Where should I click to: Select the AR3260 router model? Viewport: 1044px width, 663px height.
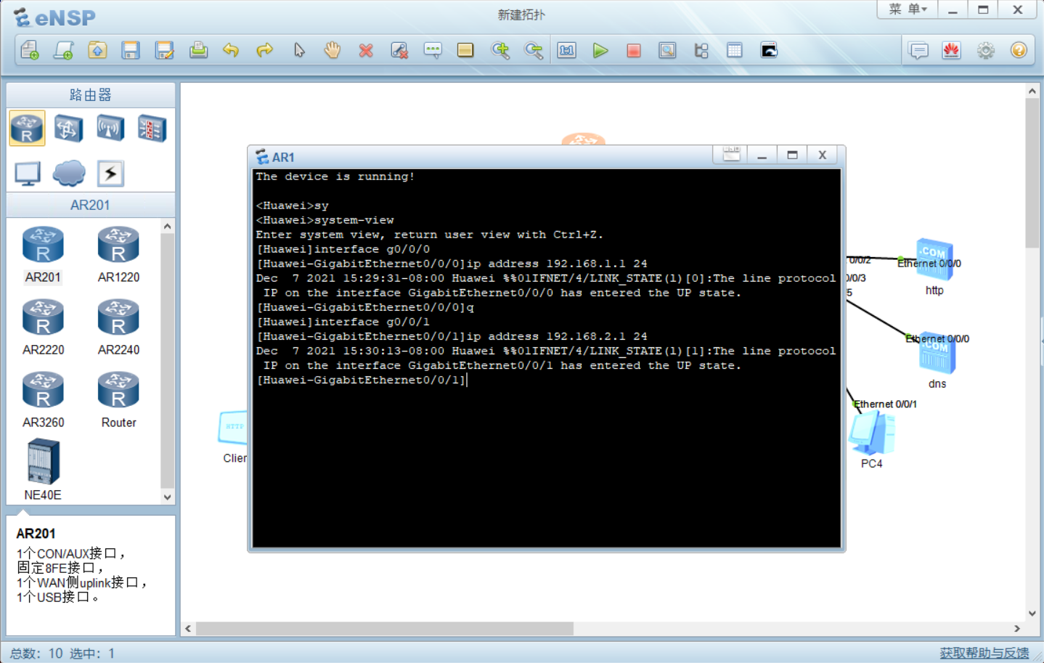tap(42, 390)
